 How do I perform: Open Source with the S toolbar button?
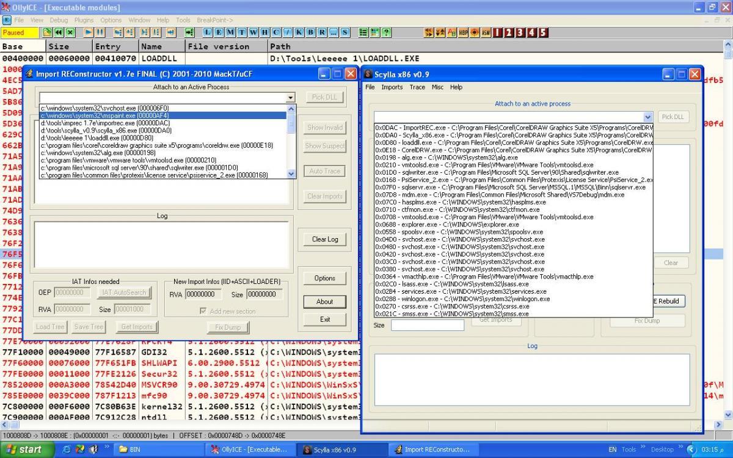[x=345, y=32]
